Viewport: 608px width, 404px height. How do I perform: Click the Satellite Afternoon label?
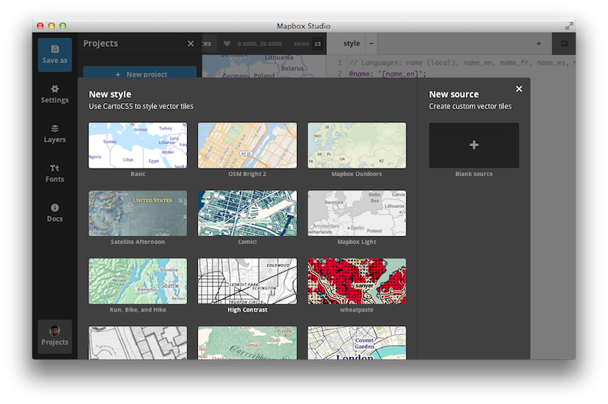138,242
